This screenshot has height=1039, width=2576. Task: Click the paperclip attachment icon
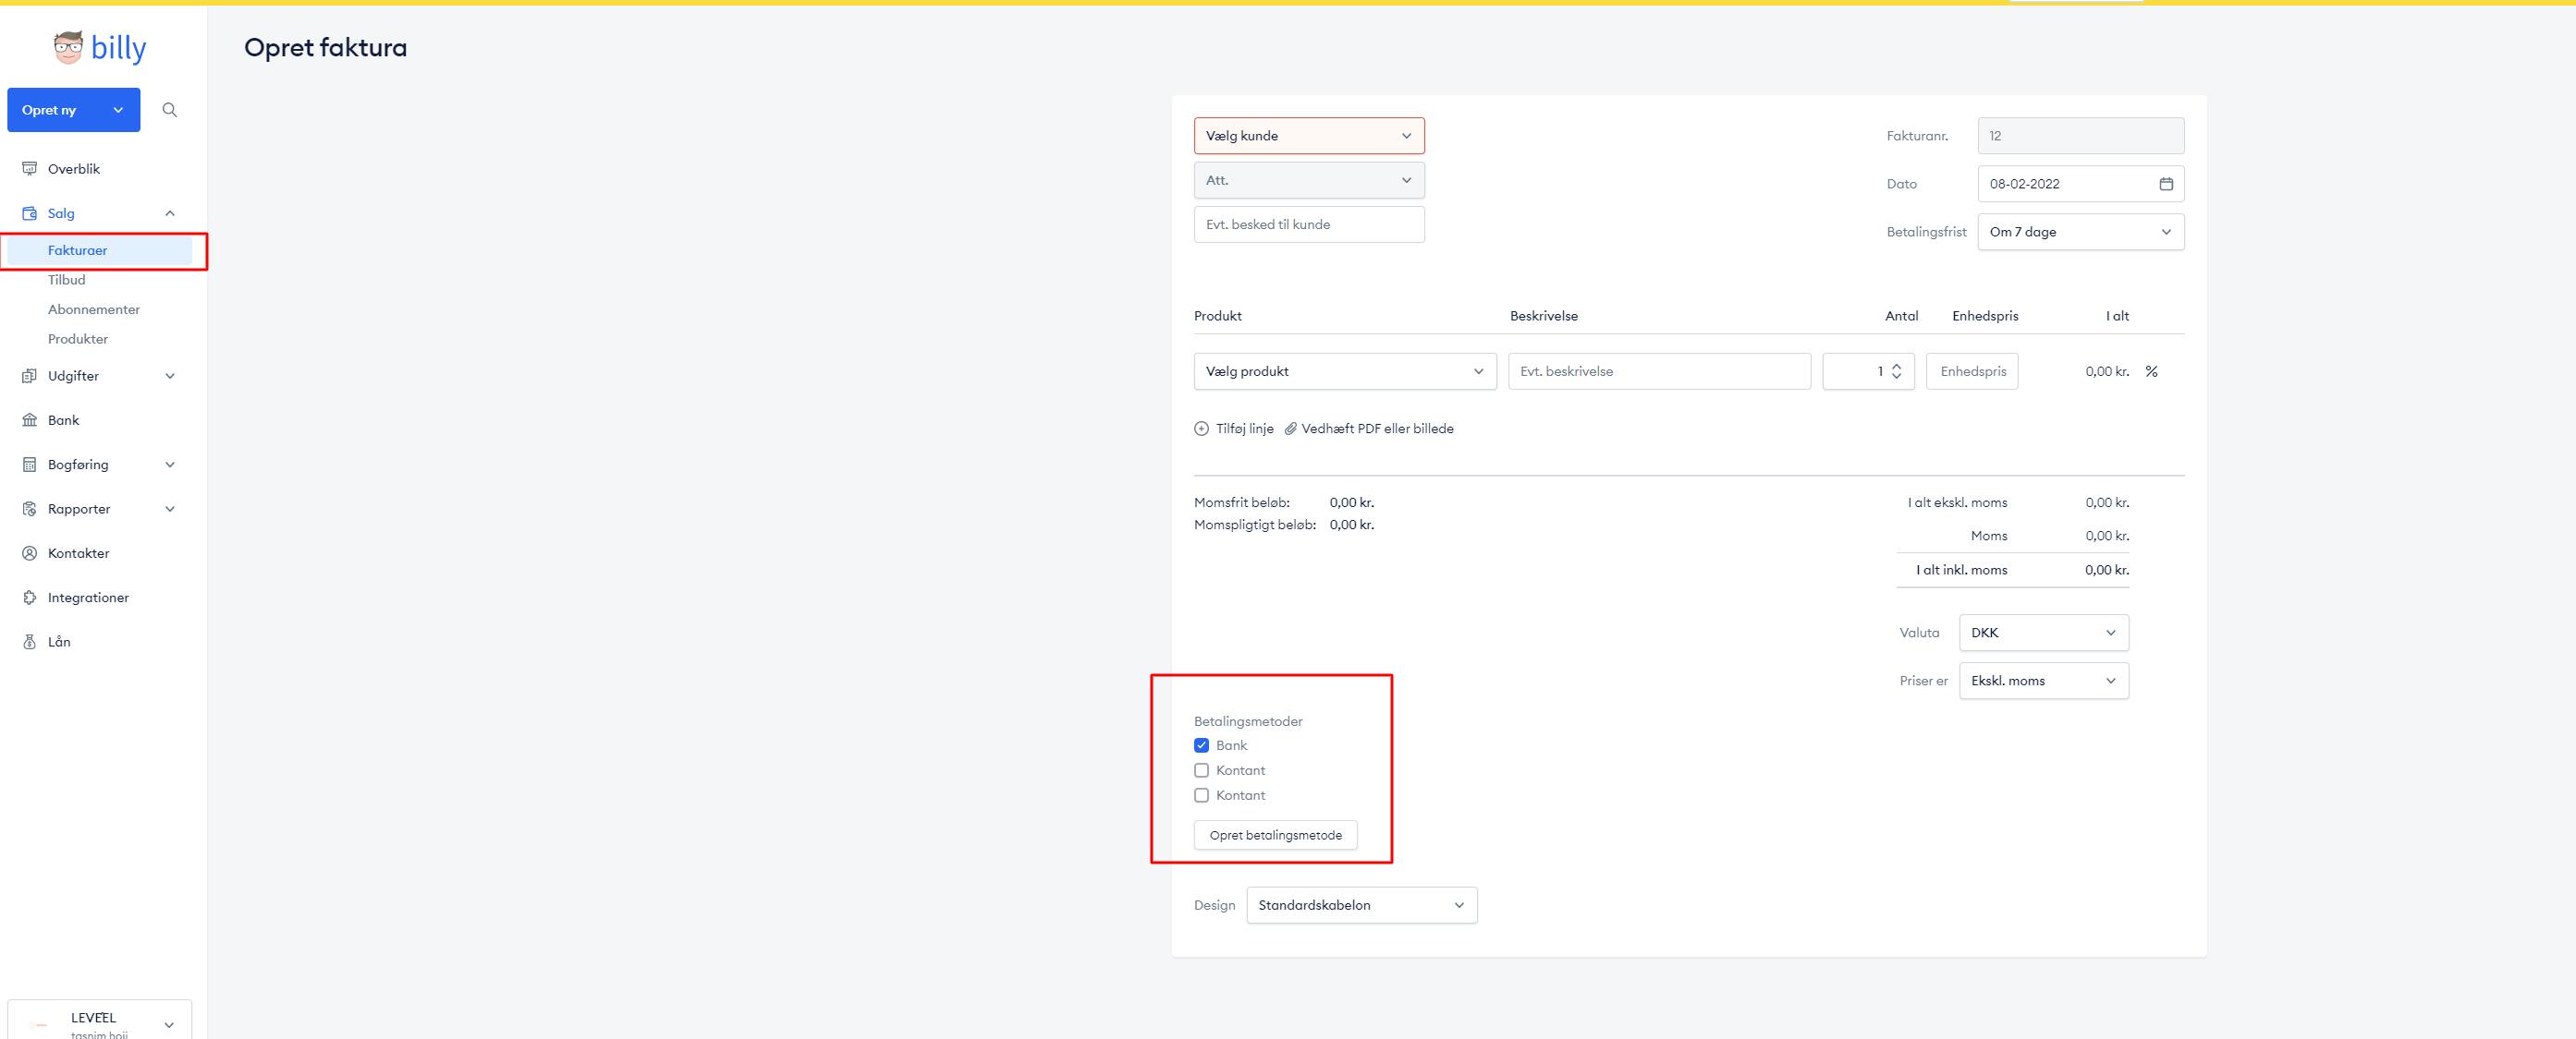[x=1291, y=429]
